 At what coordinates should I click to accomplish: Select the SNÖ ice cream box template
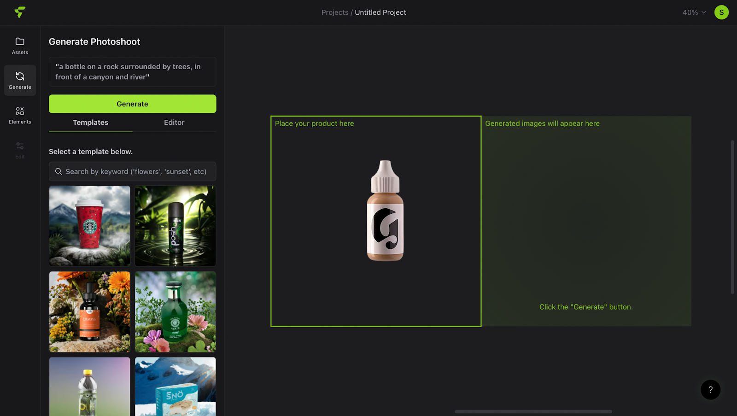tap(175, 387)
